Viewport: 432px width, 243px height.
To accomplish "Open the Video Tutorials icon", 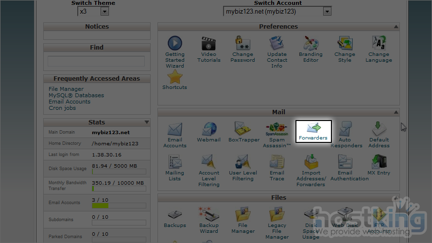I will 208,49.
